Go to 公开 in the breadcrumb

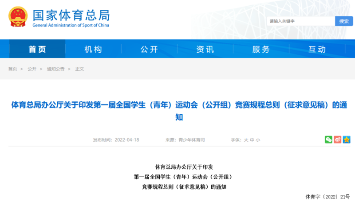(x=32, y=69)
